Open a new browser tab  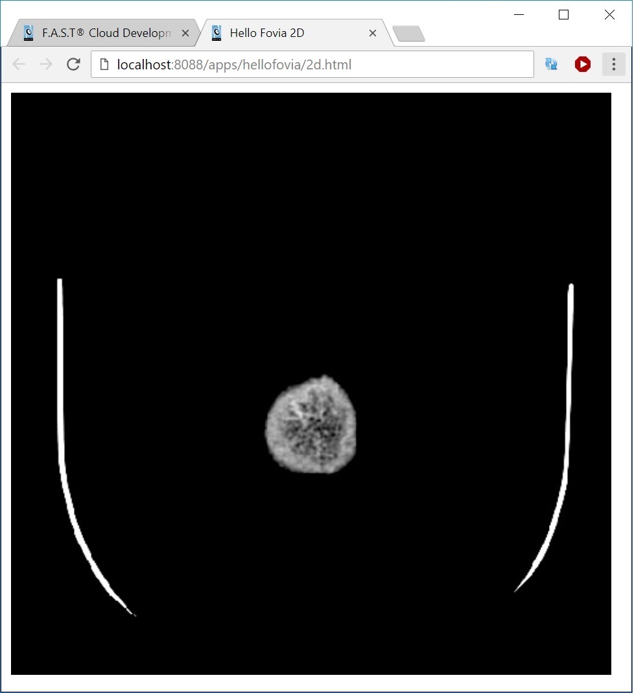pyautogui.click(x=409, y=32)
